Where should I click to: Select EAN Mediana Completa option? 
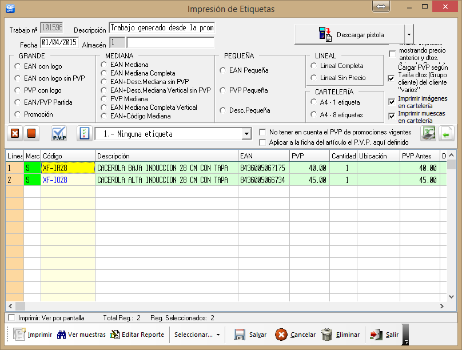(103, 73)
